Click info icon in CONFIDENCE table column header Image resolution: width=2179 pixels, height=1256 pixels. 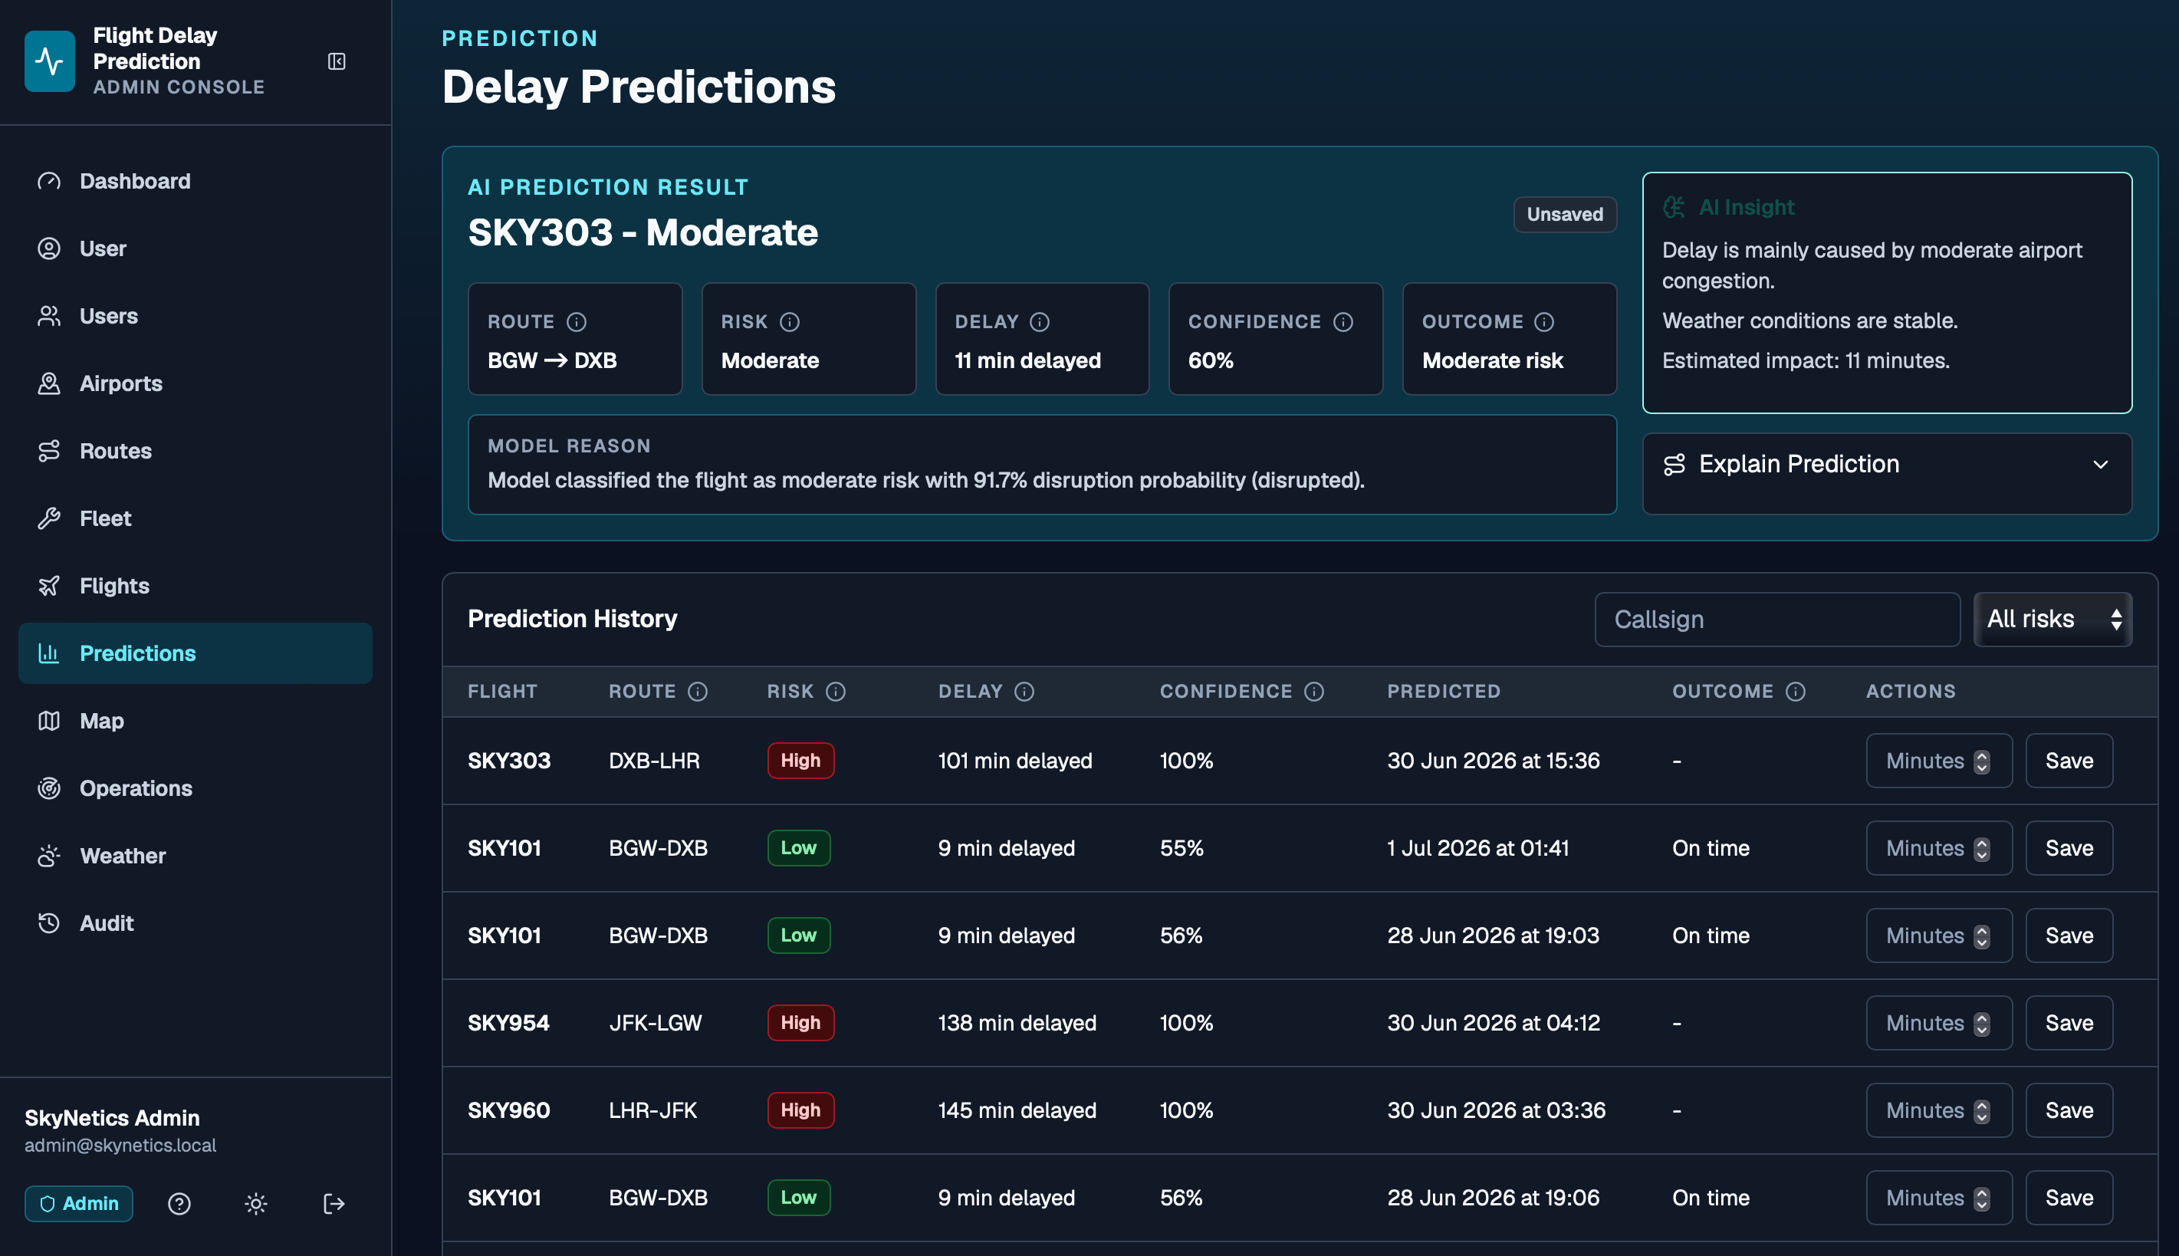point(1314,691)
